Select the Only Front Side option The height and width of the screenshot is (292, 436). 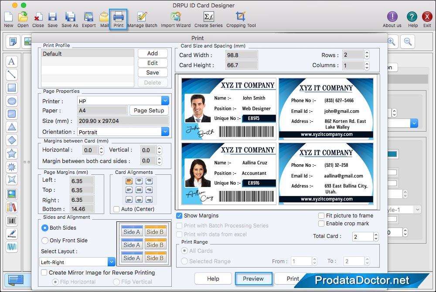pyautogui.click(x=45, y=240)
